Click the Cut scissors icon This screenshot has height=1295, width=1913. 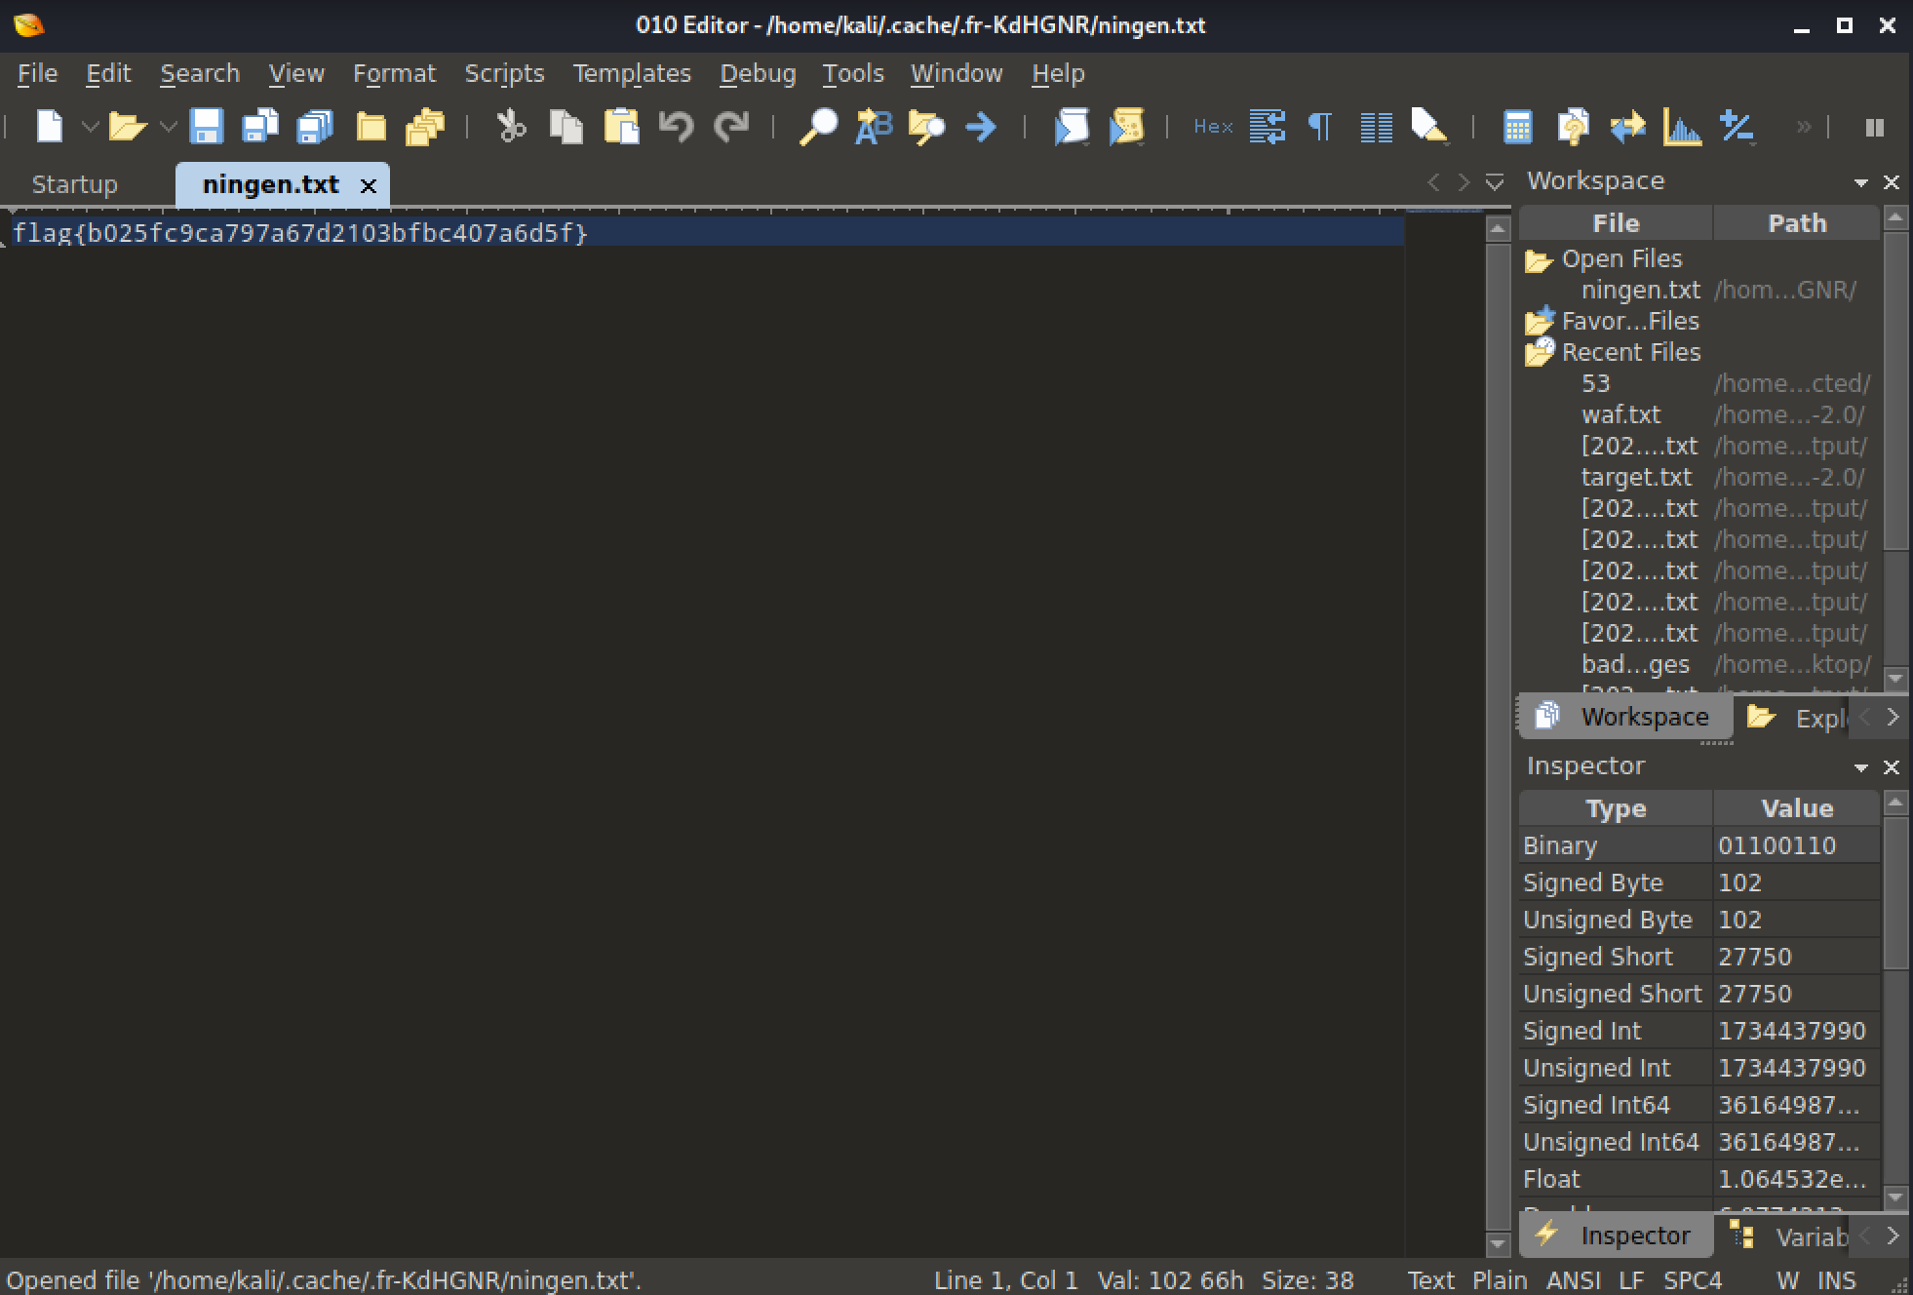(x=511, y=127)
